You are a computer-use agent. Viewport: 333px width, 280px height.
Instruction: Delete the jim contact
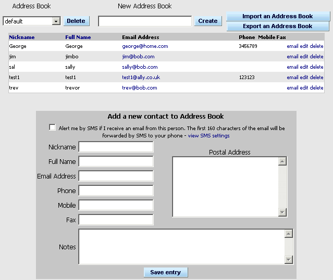coord(316,57)
